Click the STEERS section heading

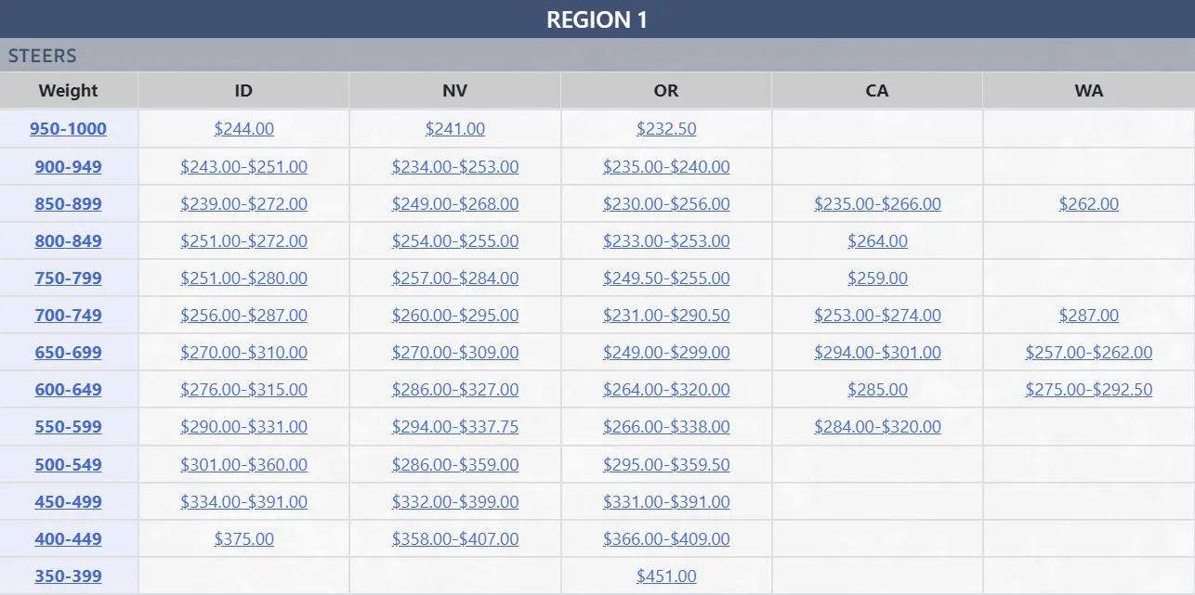[43, 56]
